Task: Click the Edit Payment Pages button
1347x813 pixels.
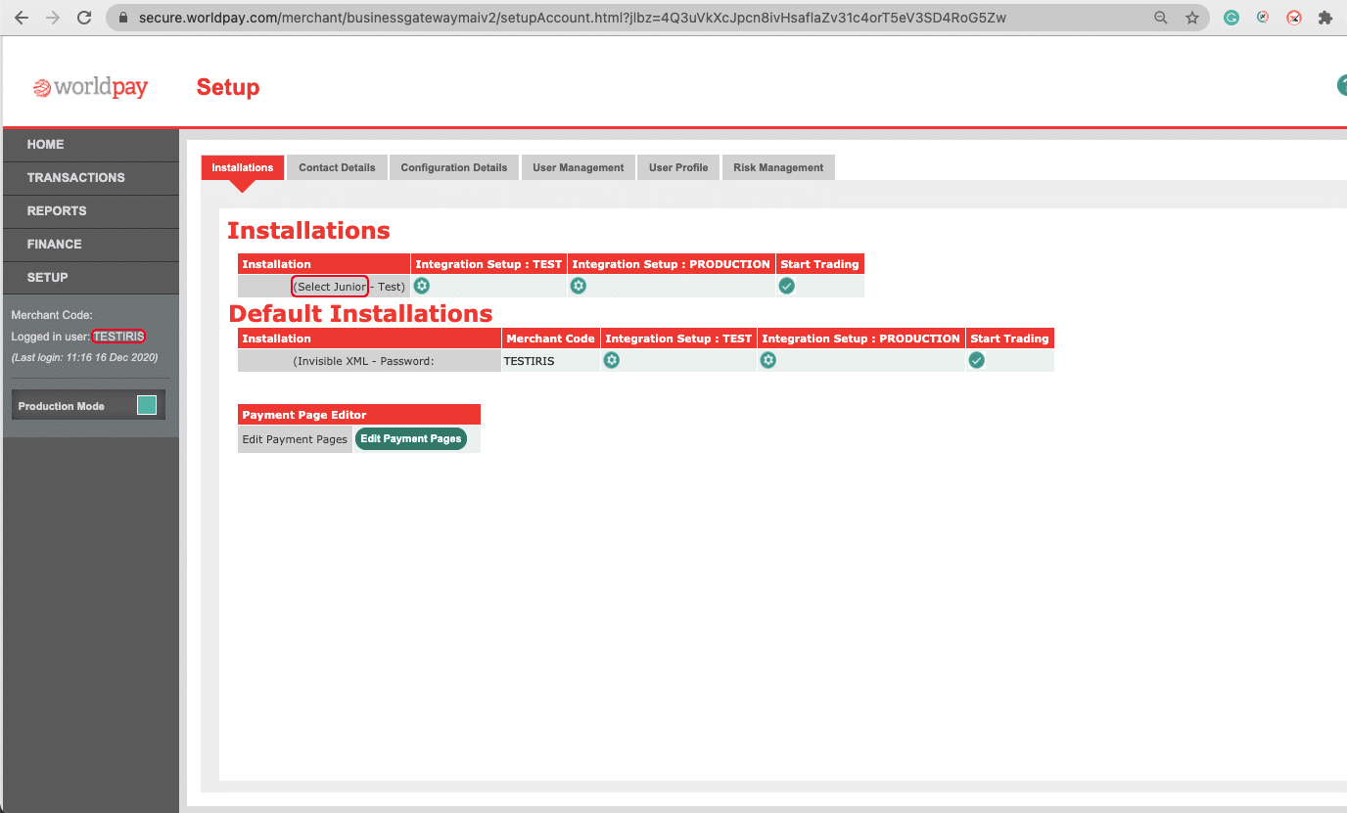Action: [410, 439]
